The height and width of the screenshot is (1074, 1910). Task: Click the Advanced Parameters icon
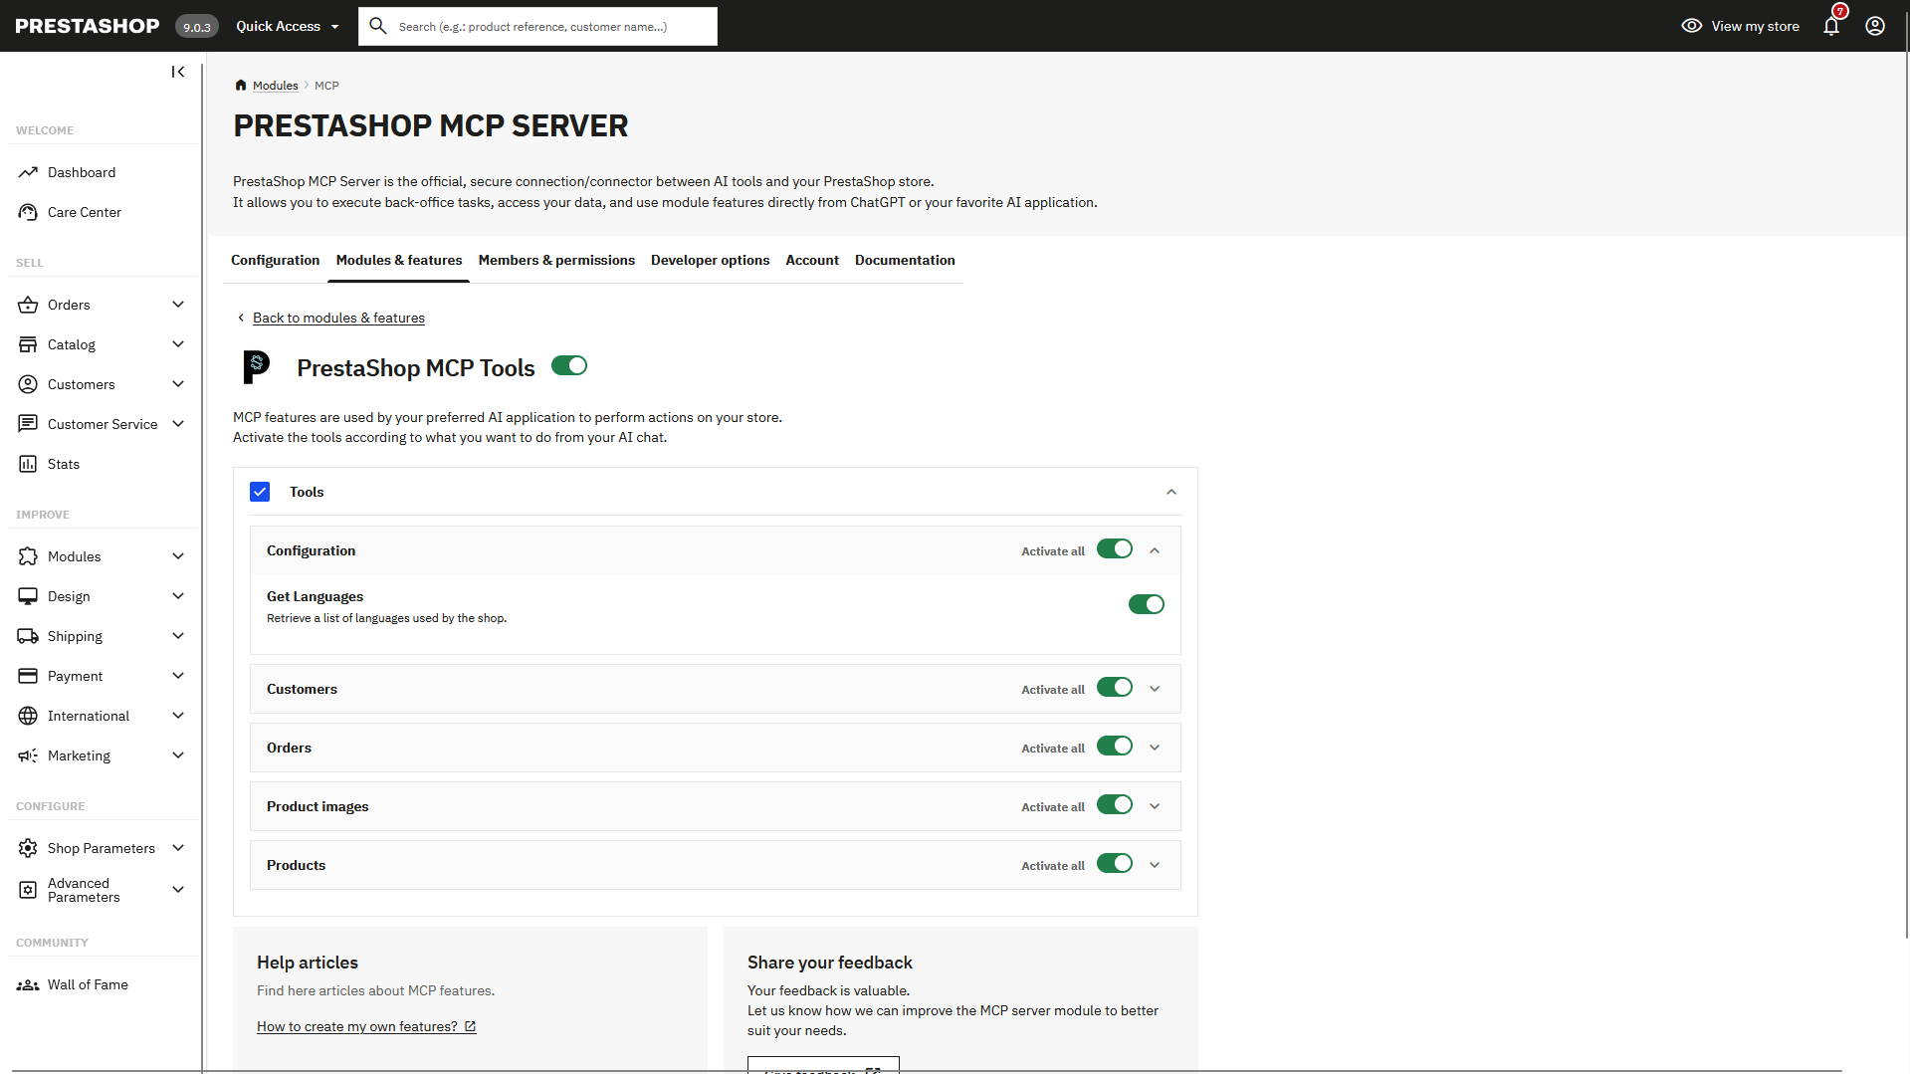[x=28, y=890]
